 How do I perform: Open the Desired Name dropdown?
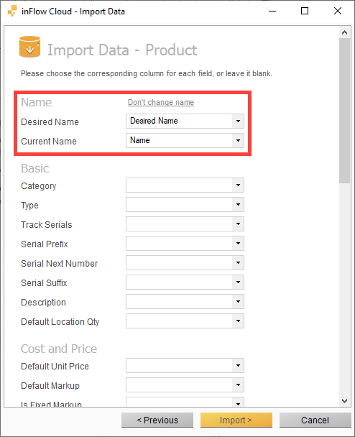(185, 121)
